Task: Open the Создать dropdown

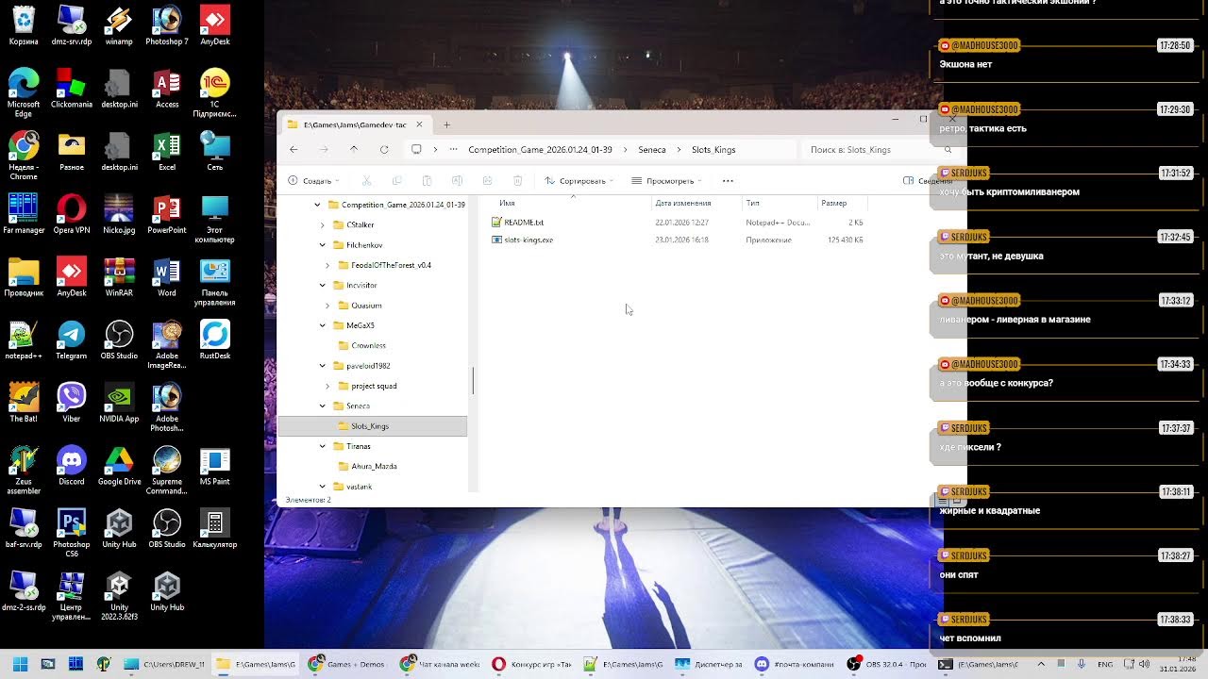Action: tap(313, 180)
